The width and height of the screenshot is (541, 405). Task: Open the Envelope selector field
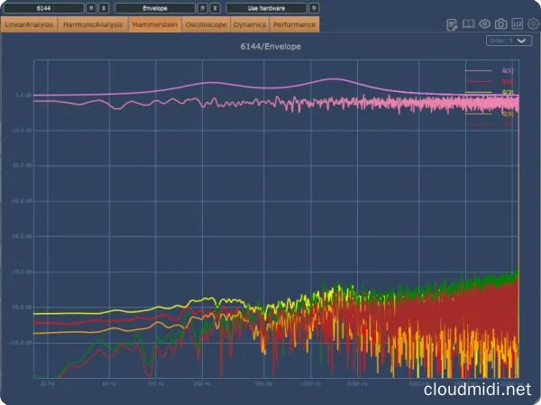(x=154, y=7)
